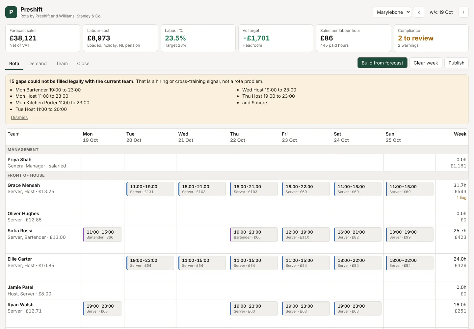The image size is (474, 329).
Task: Go to next week arrow
Action: point(463,12)
